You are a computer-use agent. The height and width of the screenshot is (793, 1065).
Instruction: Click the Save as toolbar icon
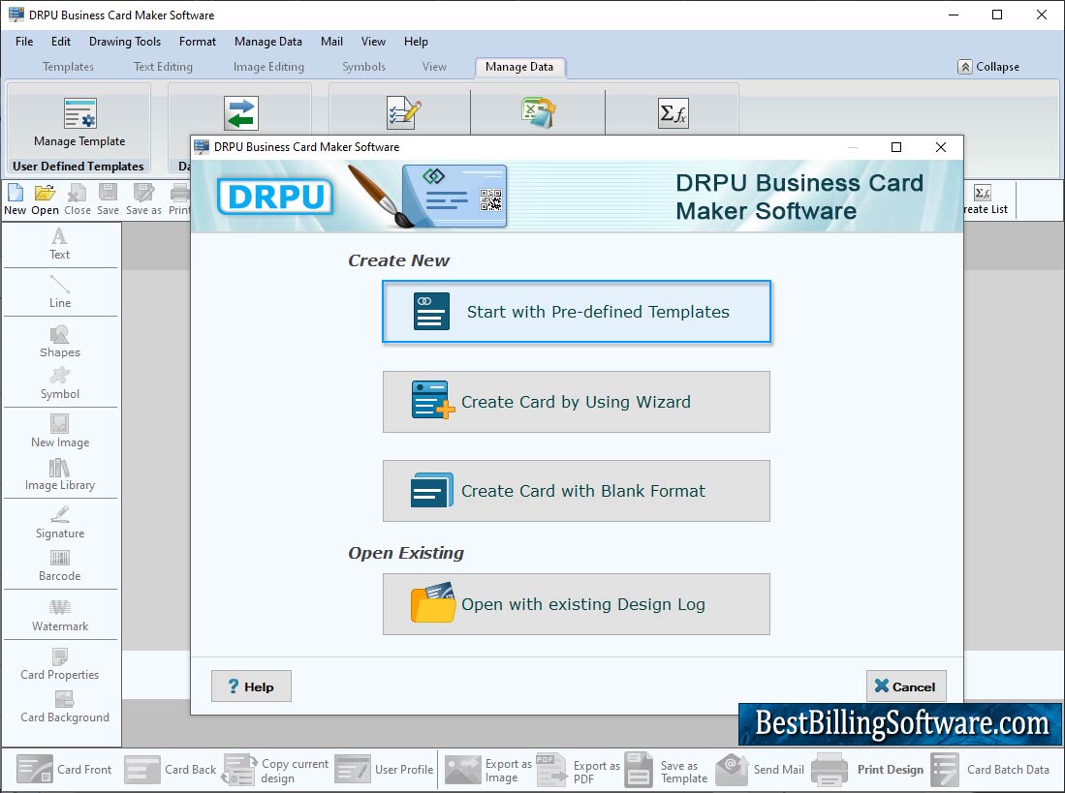pyautogui.click(x=143, y=199)
